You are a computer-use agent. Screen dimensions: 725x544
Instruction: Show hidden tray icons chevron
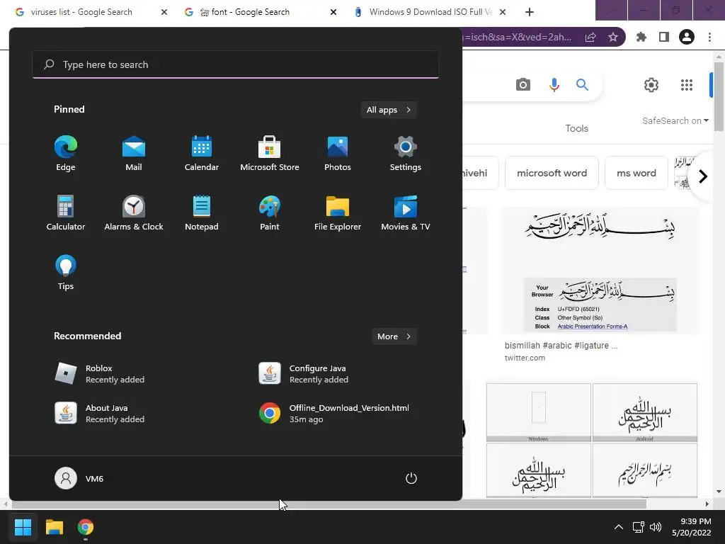coord(618,527)
